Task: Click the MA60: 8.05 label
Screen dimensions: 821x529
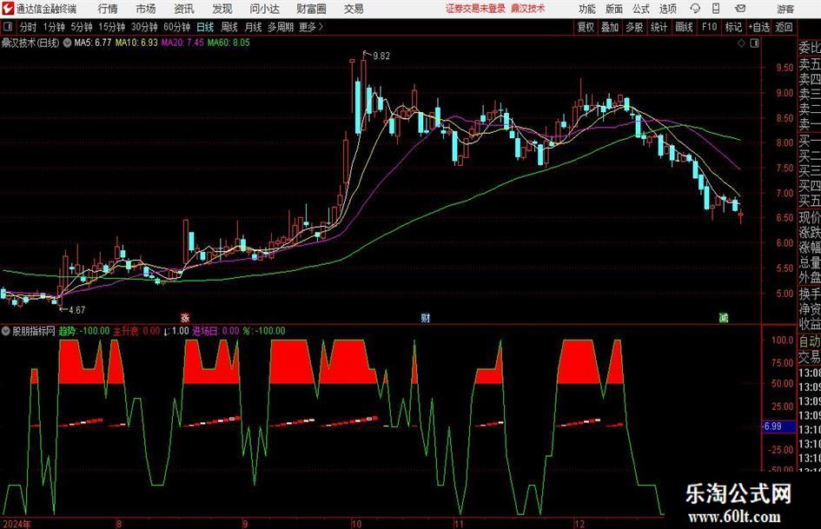Action: coord(228,43)
